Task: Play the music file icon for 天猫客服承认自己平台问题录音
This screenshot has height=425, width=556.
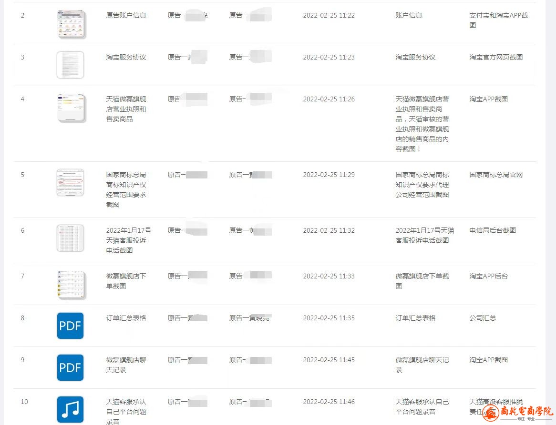Action: tap(70, 409)
